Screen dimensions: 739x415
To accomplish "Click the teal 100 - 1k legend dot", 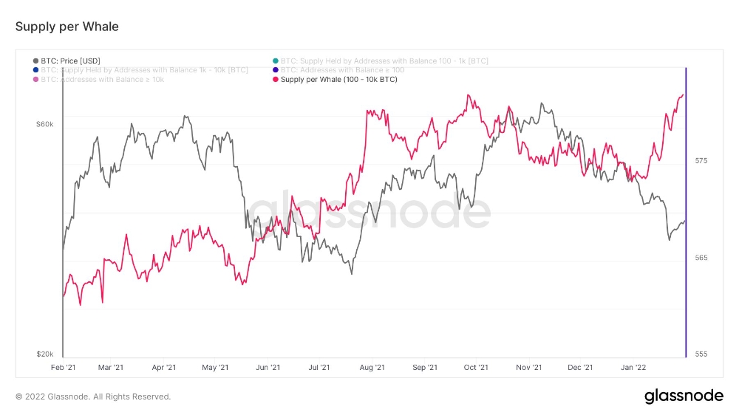I will 276,61.
